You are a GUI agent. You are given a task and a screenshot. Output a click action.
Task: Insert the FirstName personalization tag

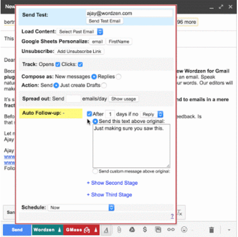click(119, 42)
